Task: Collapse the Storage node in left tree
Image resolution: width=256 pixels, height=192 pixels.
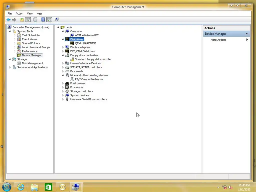Action: coord(10,59)
